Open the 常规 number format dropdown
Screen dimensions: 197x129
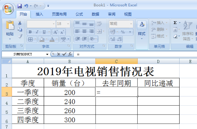131,24
